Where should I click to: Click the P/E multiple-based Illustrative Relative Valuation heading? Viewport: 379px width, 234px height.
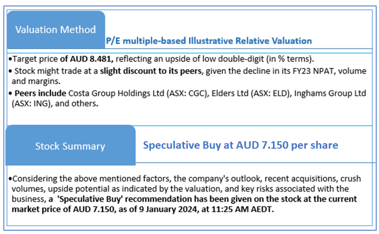click(x=209, y=41)
